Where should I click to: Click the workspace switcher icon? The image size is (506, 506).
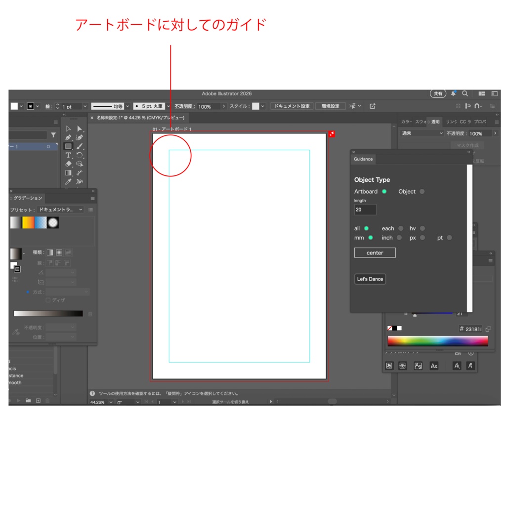click(x=494, y=93)
